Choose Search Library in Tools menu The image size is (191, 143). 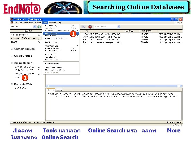tap(61, 26)
